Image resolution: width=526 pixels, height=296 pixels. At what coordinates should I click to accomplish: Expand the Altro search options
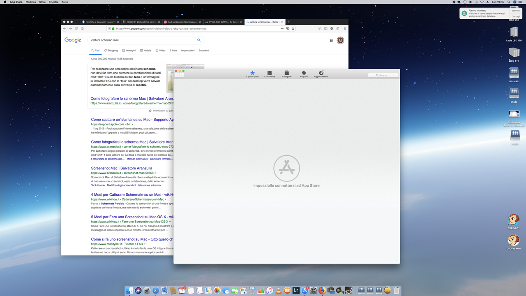tap(173, 51)
